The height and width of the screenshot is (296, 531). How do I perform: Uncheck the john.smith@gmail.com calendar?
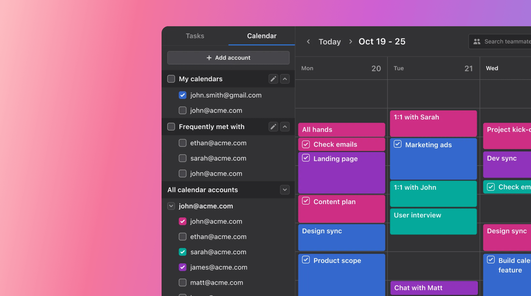[x=182, y=95]
